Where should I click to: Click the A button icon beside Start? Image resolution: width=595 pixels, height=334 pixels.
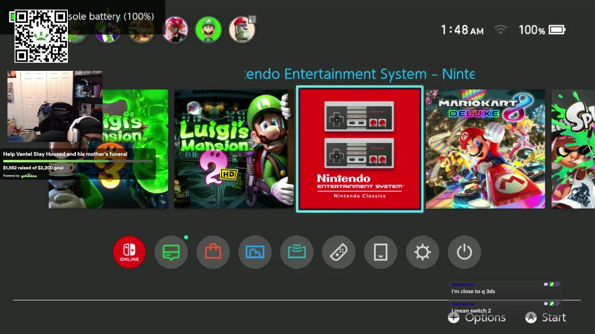[x=531, y=317]
